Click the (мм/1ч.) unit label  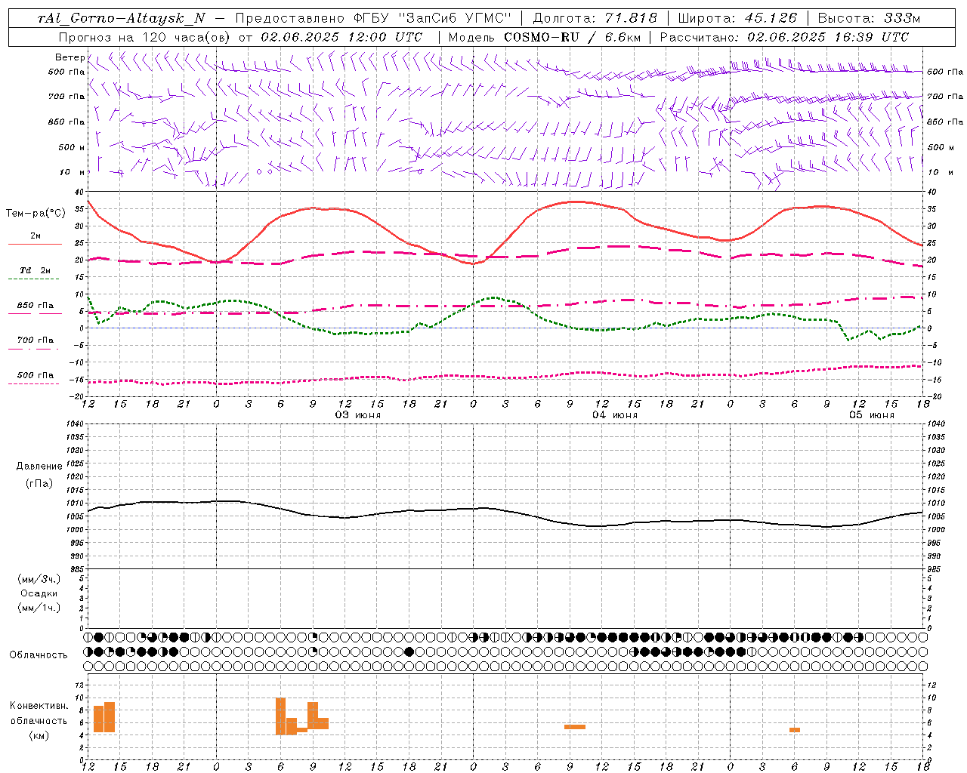[x=39, y=608]
